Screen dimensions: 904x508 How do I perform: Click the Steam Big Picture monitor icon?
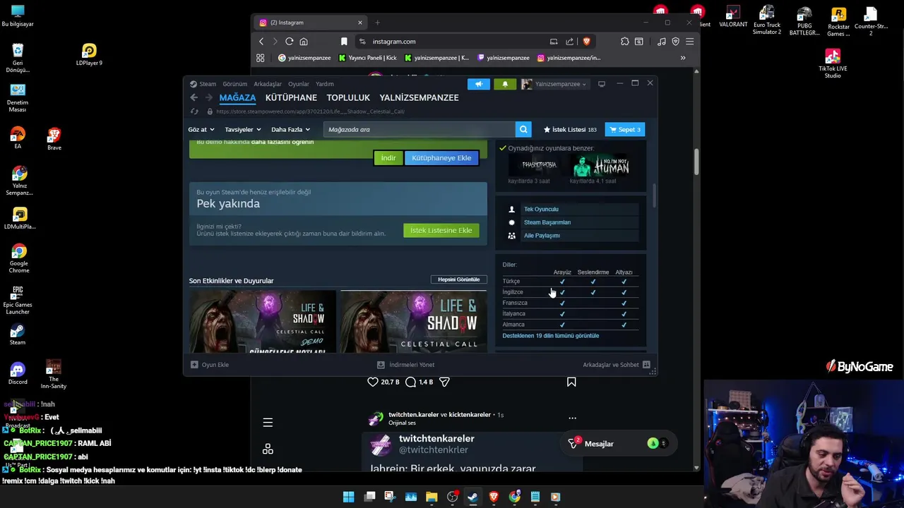click(602, 84)
